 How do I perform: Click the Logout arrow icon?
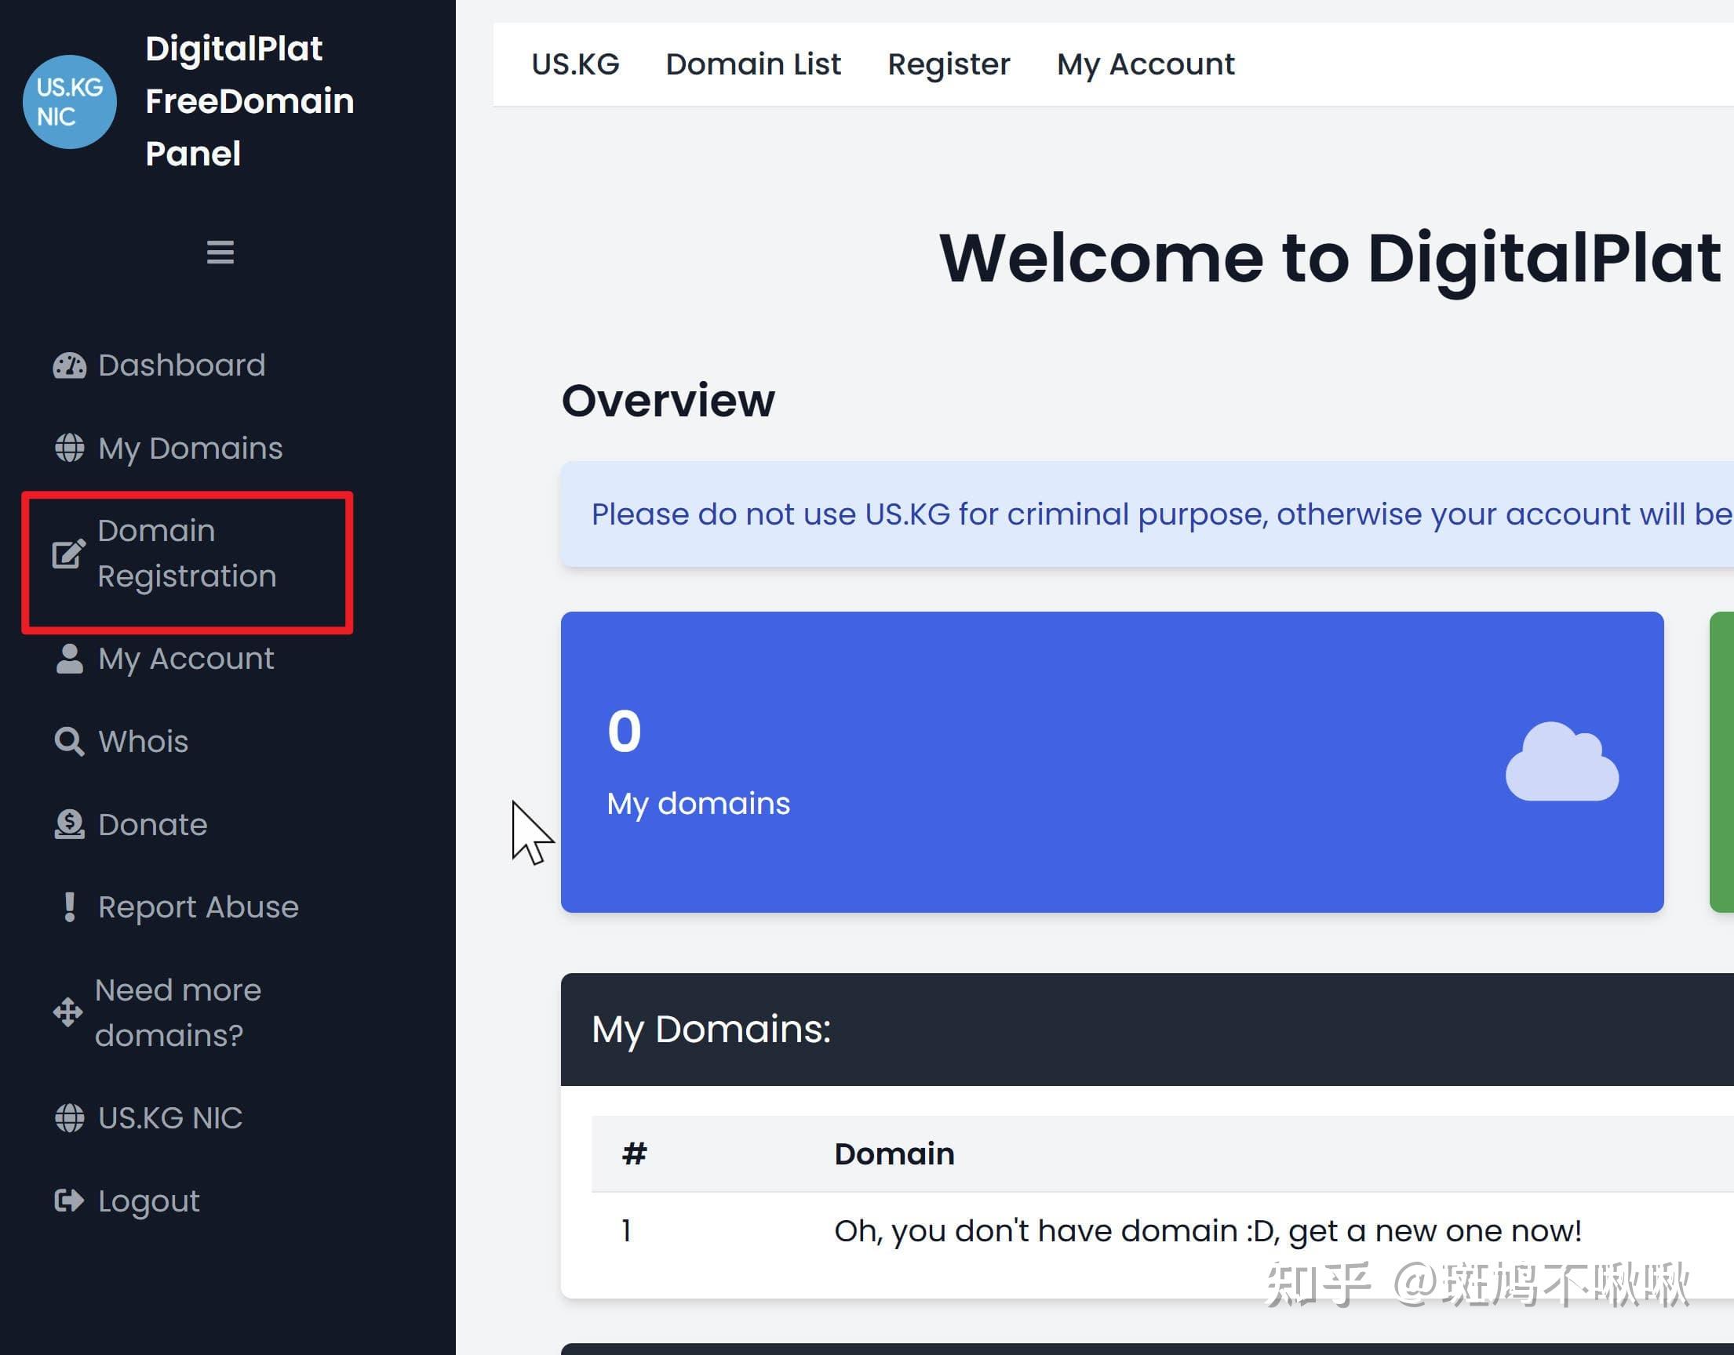(x=69, y=1201)
